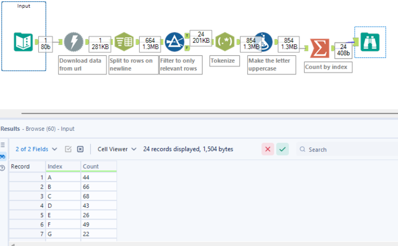The height and width of the screenshot is (246, 398).
Task: Click record number 1 row header
Action: 27,177
